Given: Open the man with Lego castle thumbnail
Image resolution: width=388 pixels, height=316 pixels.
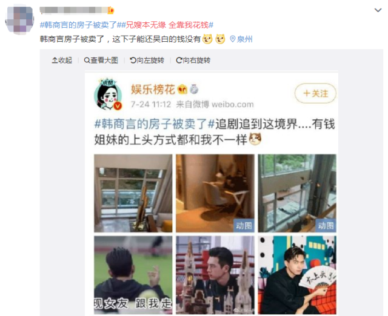Looking at the screenshot, I should [x=215, y=275].
